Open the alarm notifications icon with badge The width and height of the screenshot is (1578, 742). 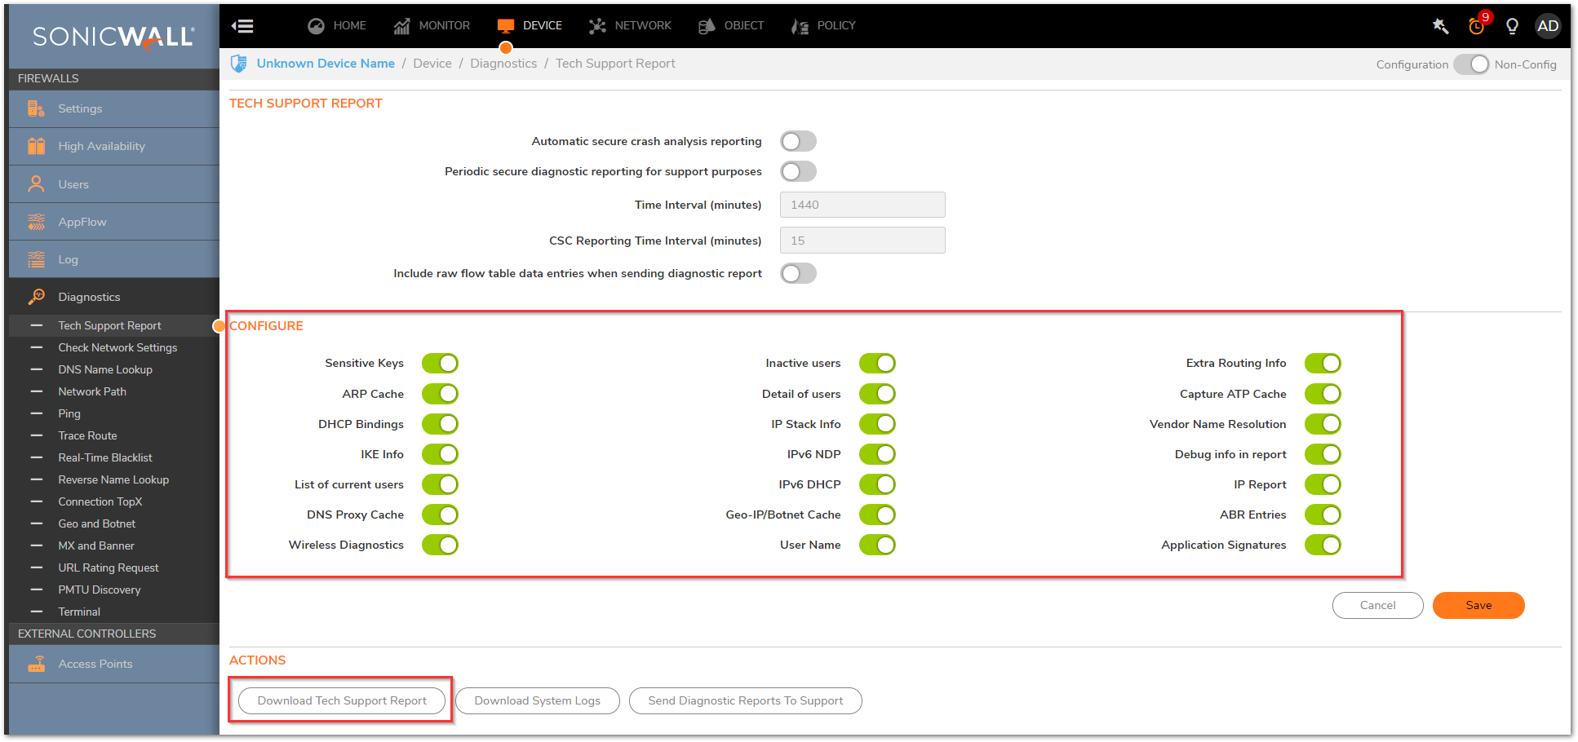pos(1478,24)
